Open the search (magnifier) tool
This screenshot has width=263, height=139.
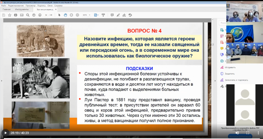[x=28, y=15]
